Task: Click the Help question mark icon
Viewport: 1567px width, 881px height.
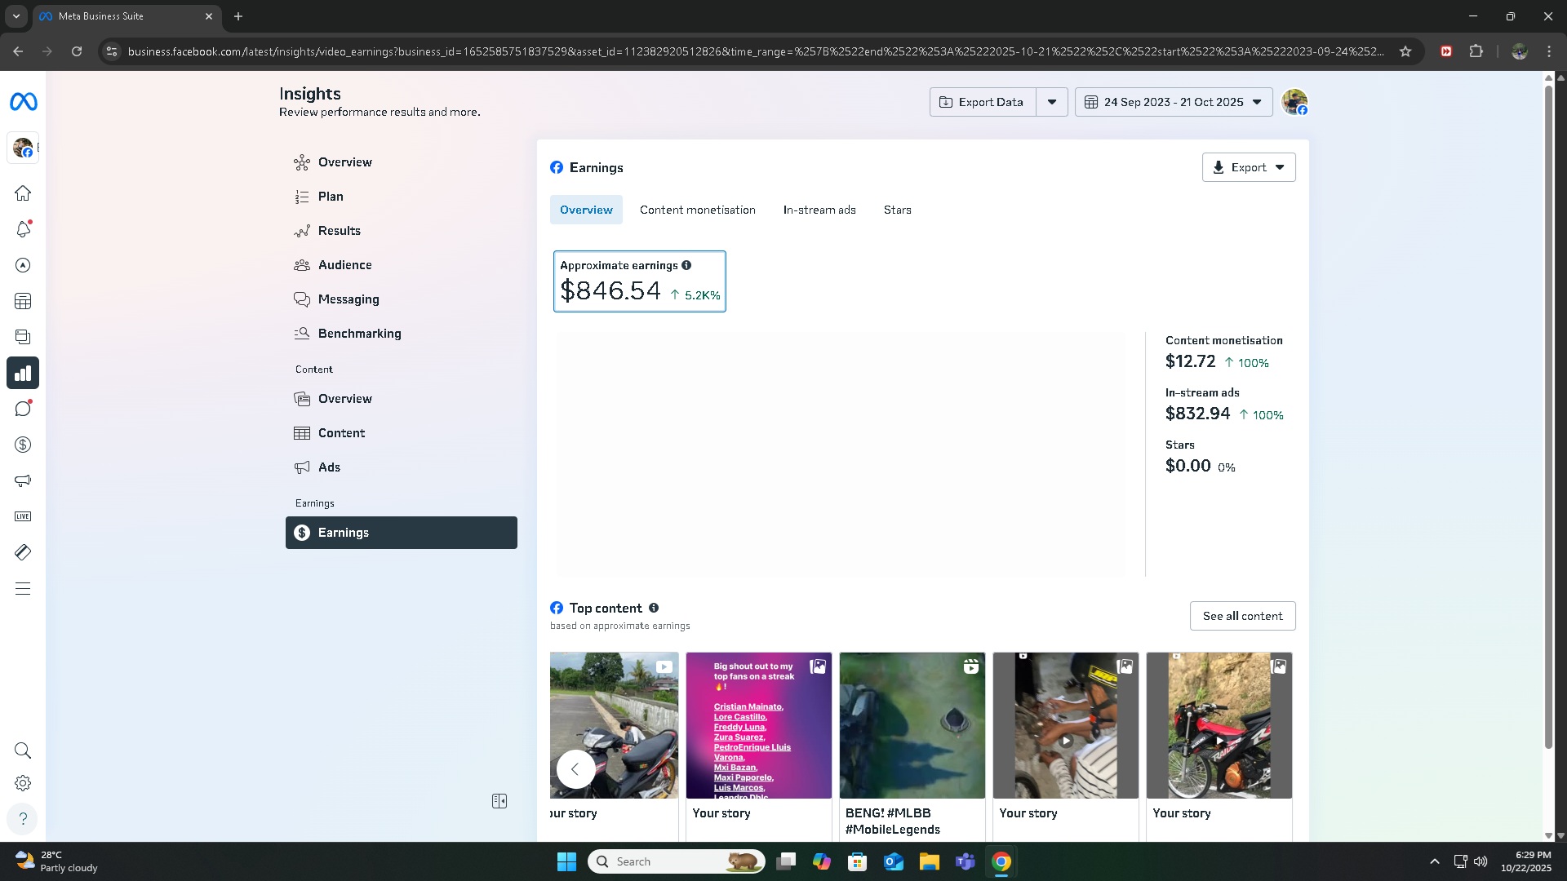Action: pyautogui.click(x=23, y=818)
